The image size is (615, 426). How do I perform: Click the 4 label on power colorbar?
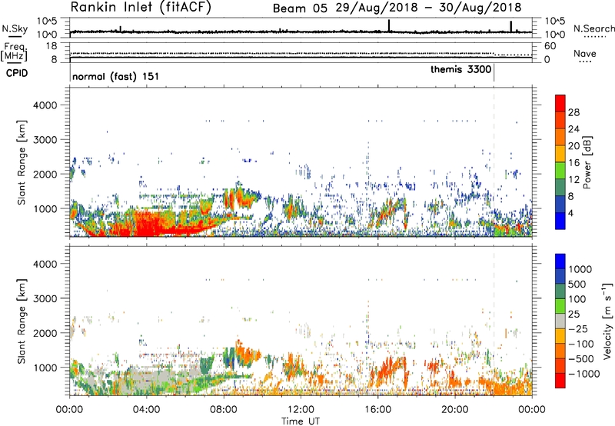[x=570, y=213]
